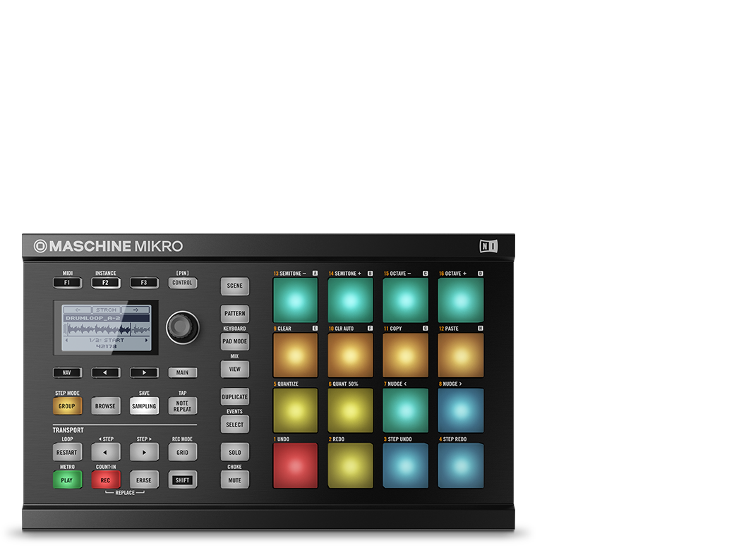Screen dimensions: 734x550
Task: Tap pad 9 CLEAR
Action: point(296,355)
